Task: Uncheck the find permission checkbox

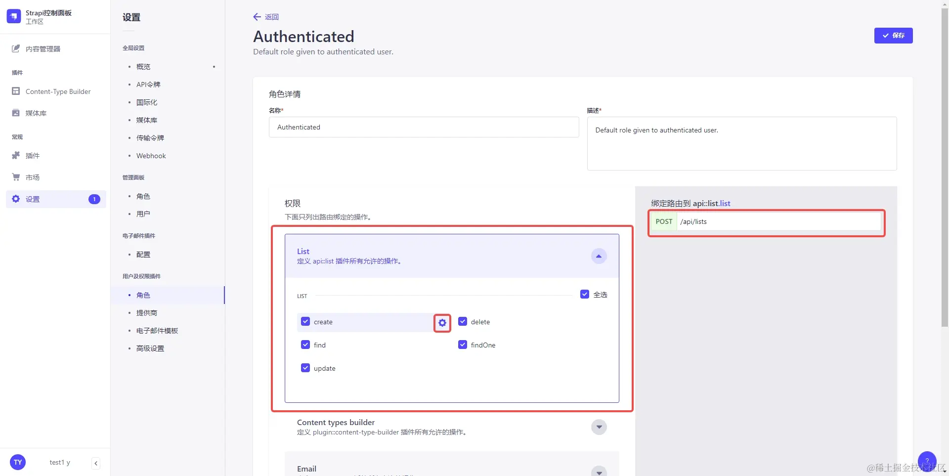Action: click(x=305, y=345)
